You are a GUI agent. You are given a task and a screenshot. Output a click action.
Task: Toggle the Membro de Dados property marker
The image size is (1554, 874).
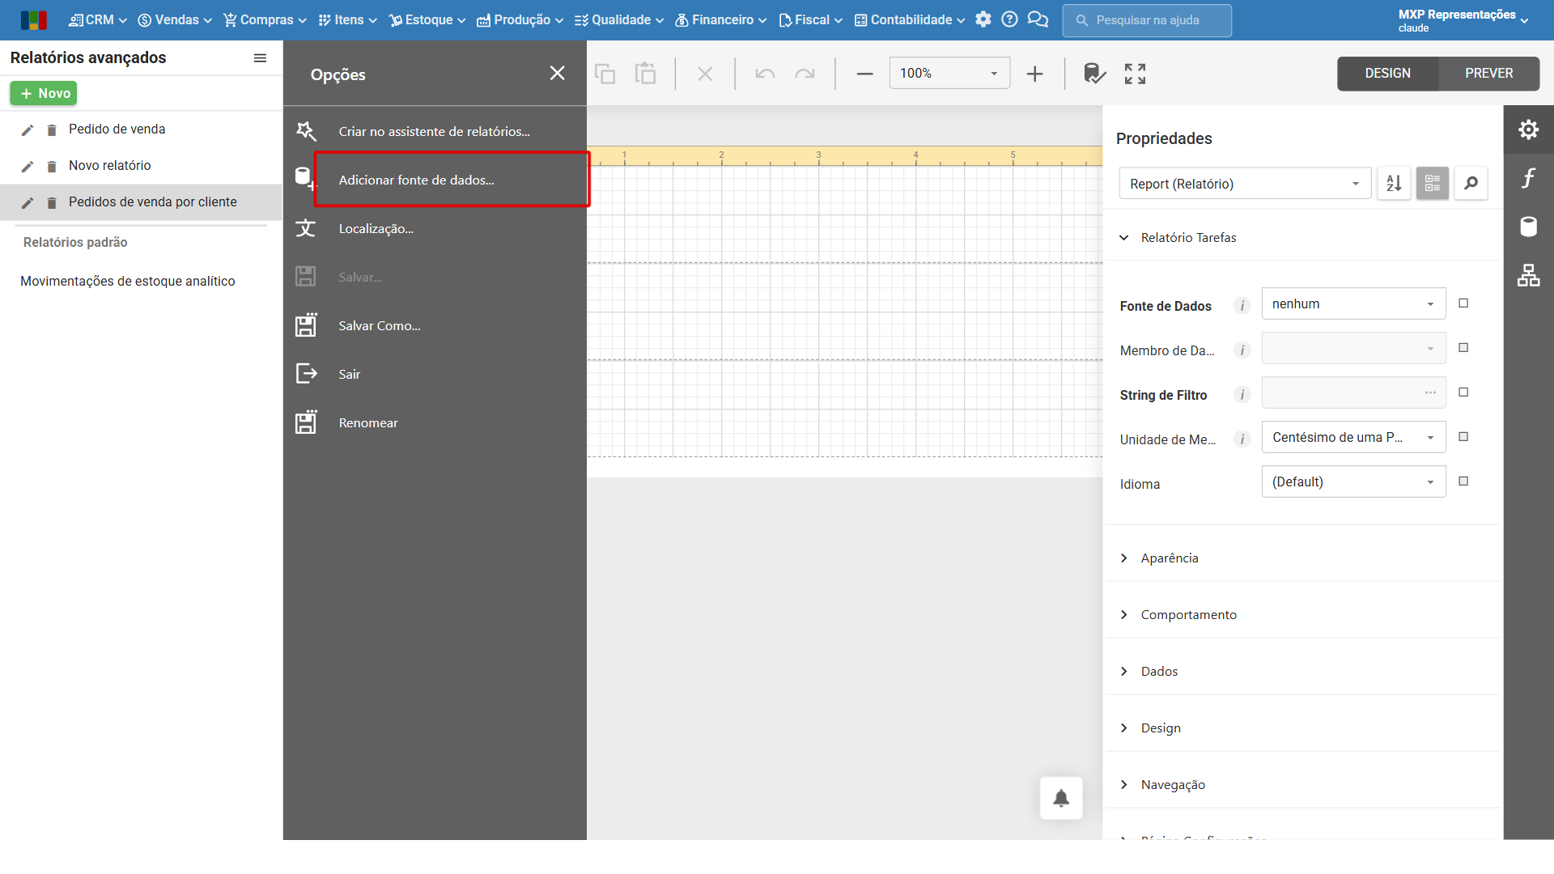(1463, 348)
